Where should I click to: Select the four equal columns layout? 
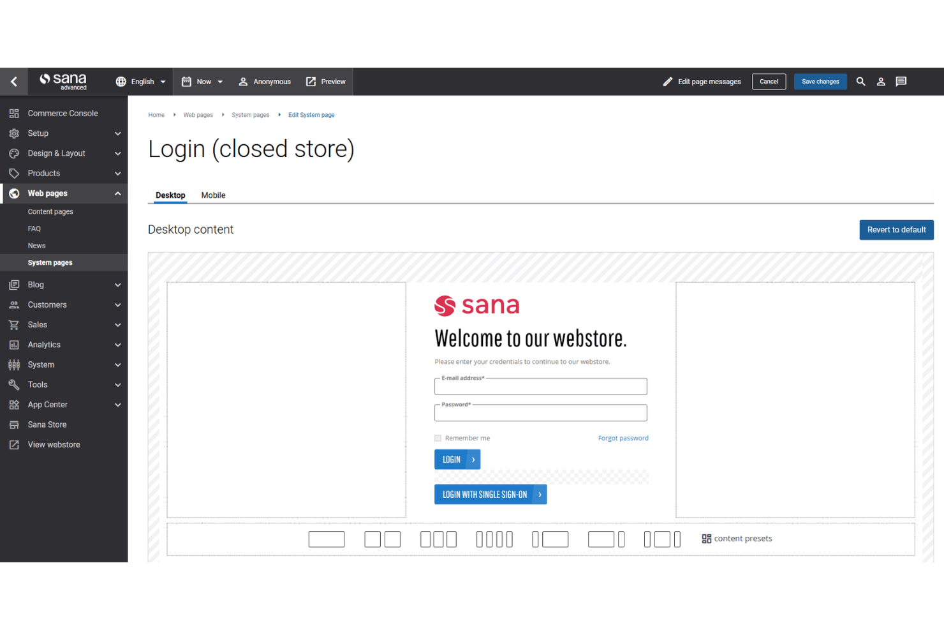494,539
